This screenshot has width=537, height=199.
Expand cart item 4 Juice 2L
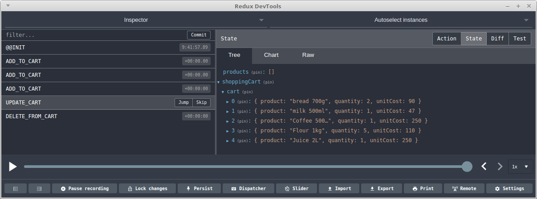(228, 141)
